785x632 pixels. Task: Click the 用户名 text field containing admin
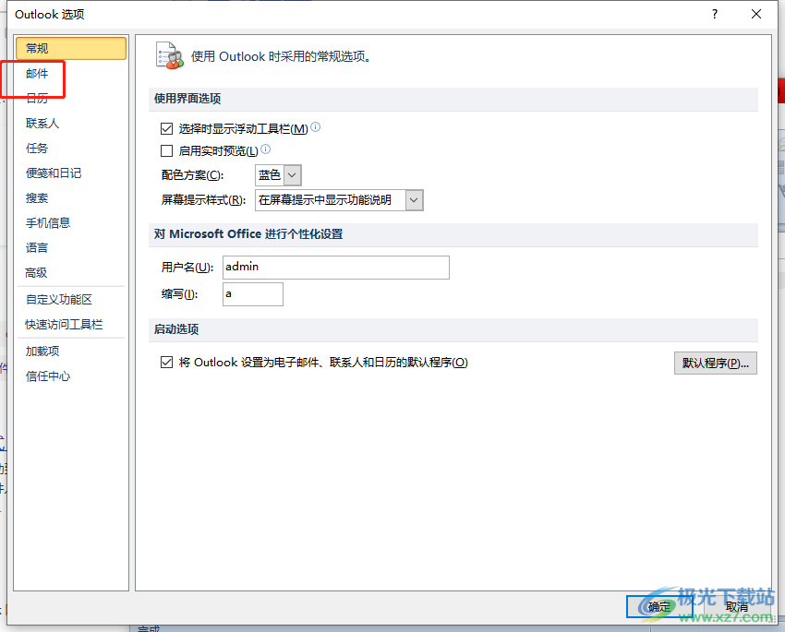(x=336, y=268)
